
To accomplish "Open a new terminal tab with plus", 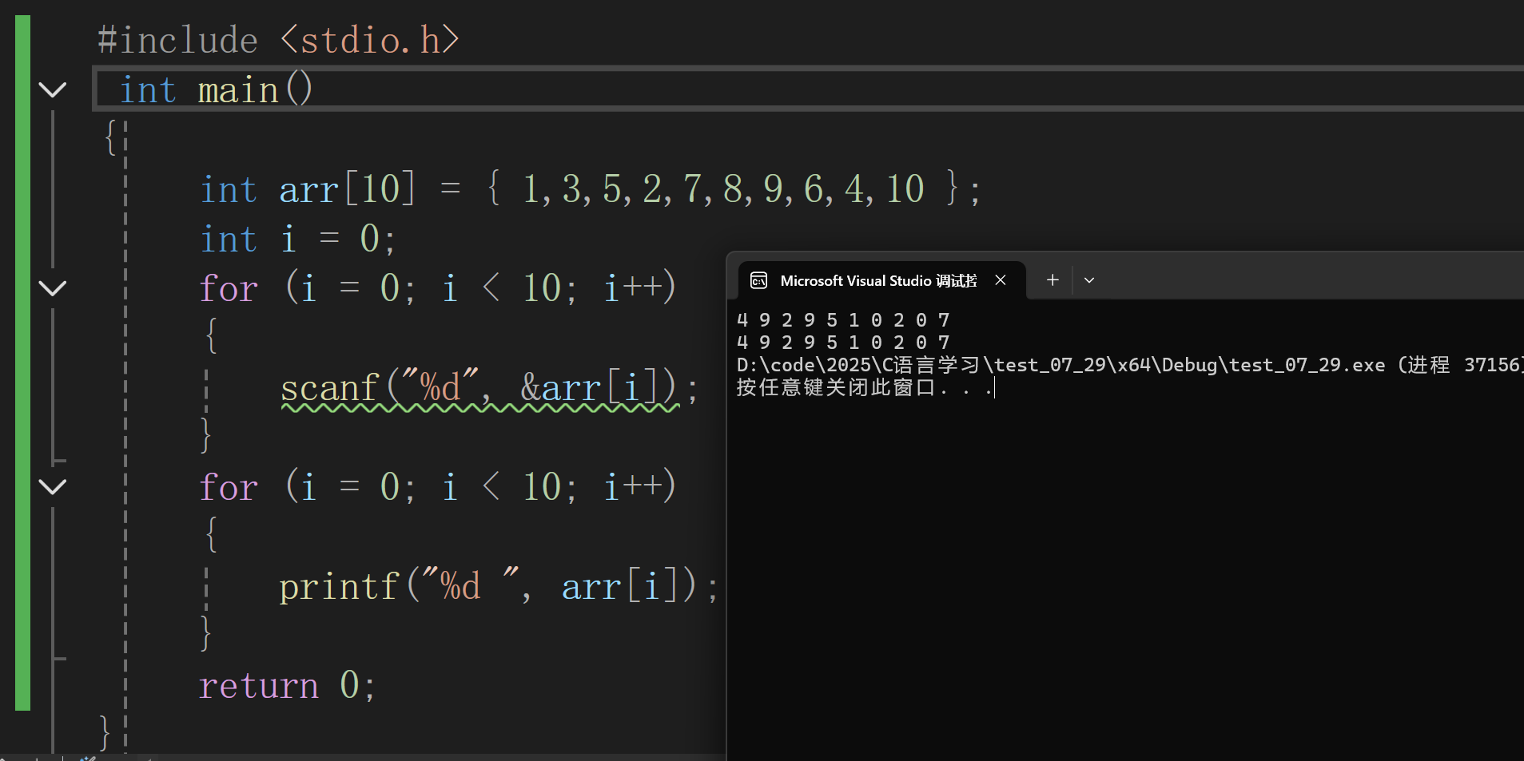I will [x=1052, y=280].
